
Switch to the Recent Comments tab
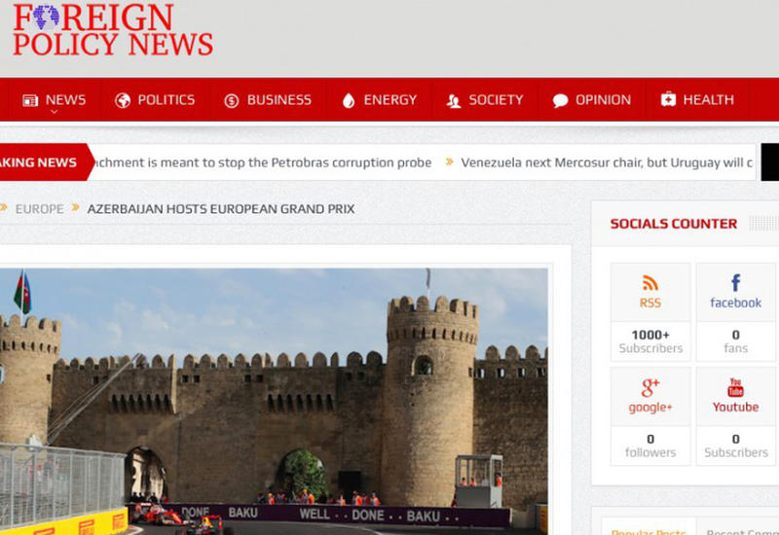742,531
